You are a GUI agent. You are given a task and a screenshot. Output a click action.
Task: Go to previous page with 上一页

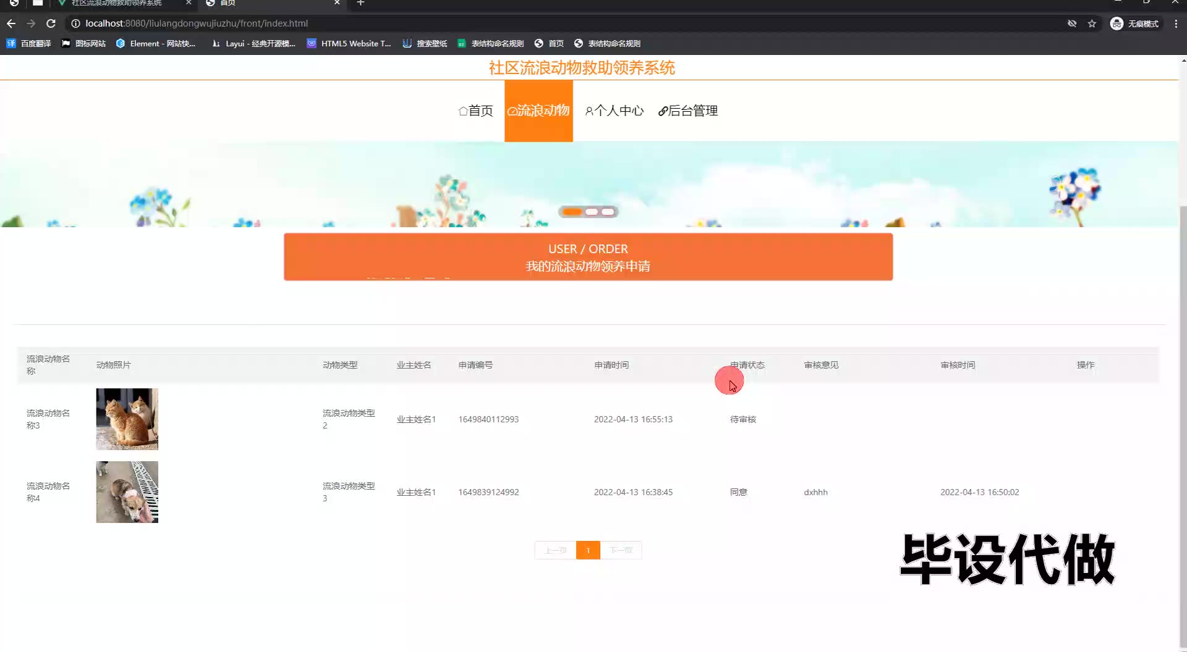point(555,550)
